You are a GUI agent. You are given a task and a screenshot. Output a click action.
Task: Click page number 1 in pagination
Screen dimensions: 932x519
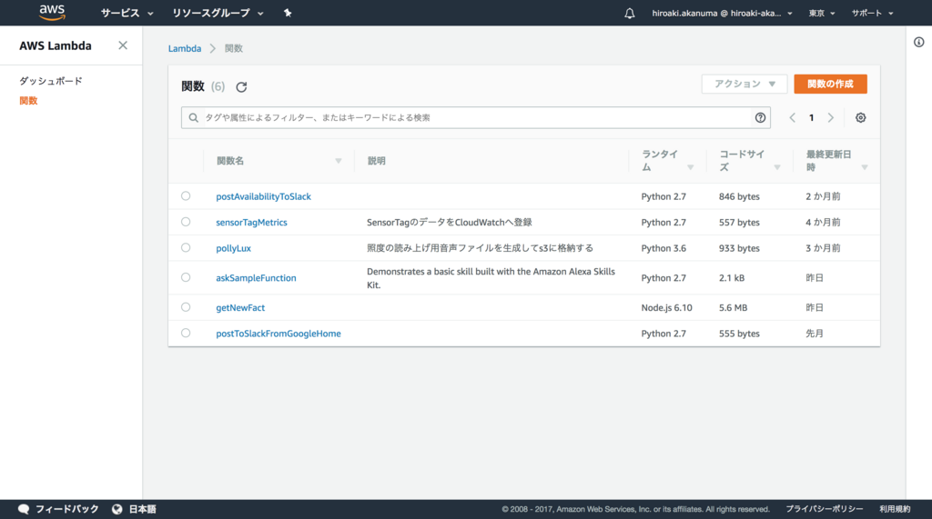(811, 117)
